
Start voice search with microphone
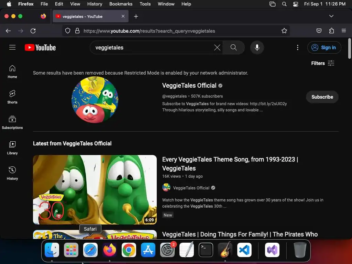coord(257,47)
